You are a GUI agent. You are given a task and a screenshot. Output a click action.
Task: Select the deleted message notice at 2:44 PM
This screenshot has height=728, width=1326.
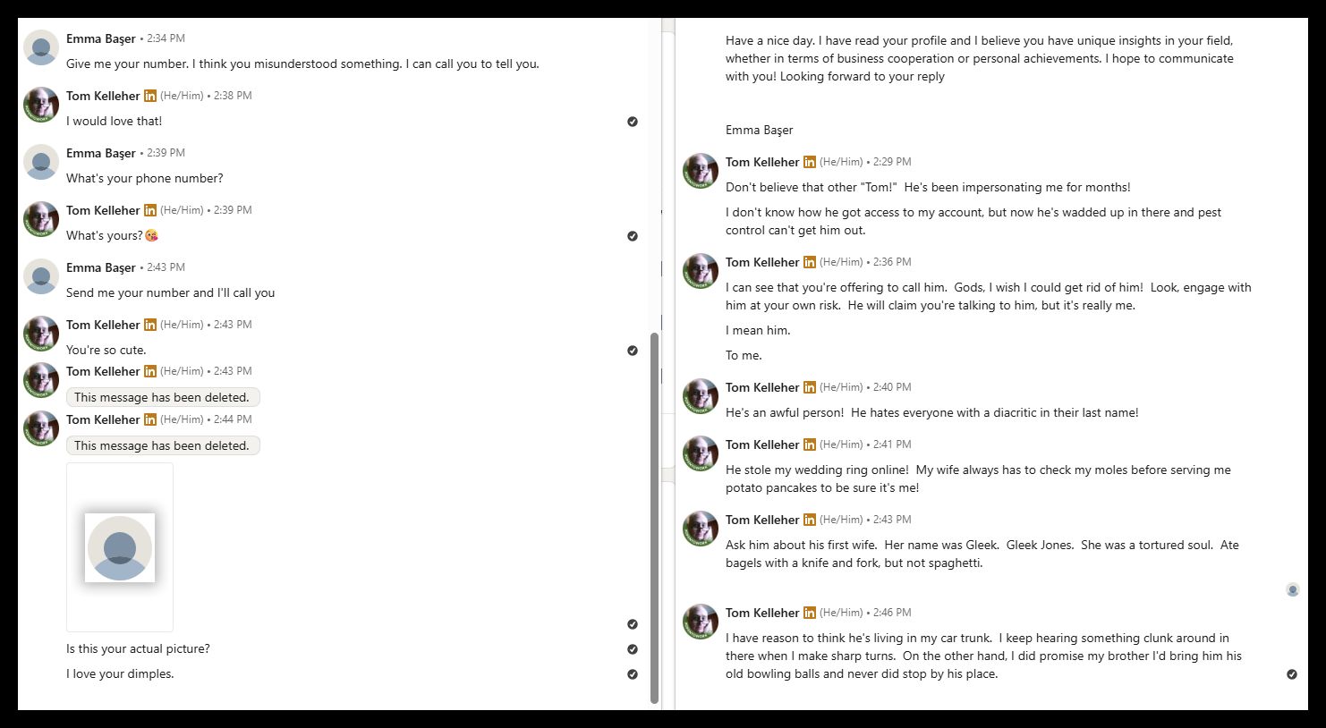coord(162,445)
